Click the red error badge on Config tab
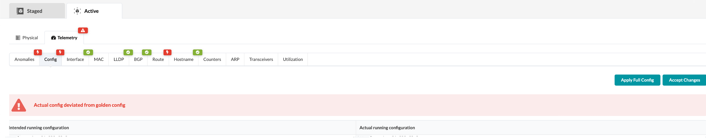 [60, 52]
